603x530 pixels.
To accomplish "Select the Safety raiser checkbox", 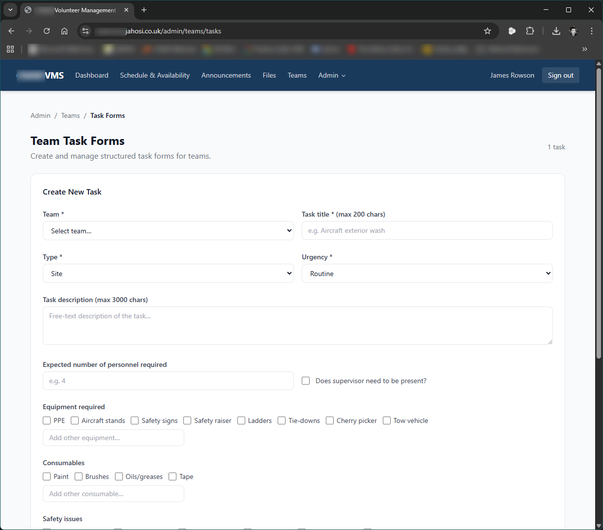I will pos(187,420).
